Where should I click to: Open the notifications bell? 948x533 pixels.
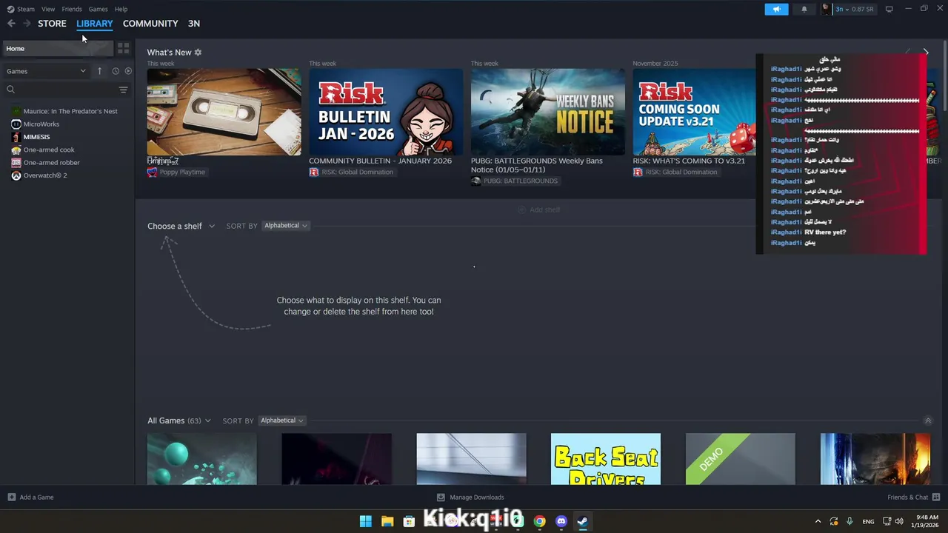(x=804, y=9)
